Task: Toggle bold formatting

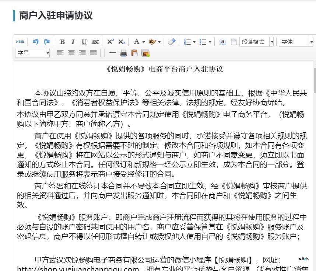Action: pyautogui.click(x=62, y=42)
